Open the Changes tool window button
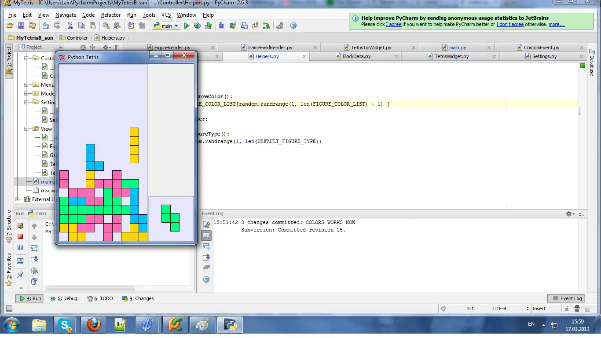This screenshot has width=601, height=338. click(138, 298)
